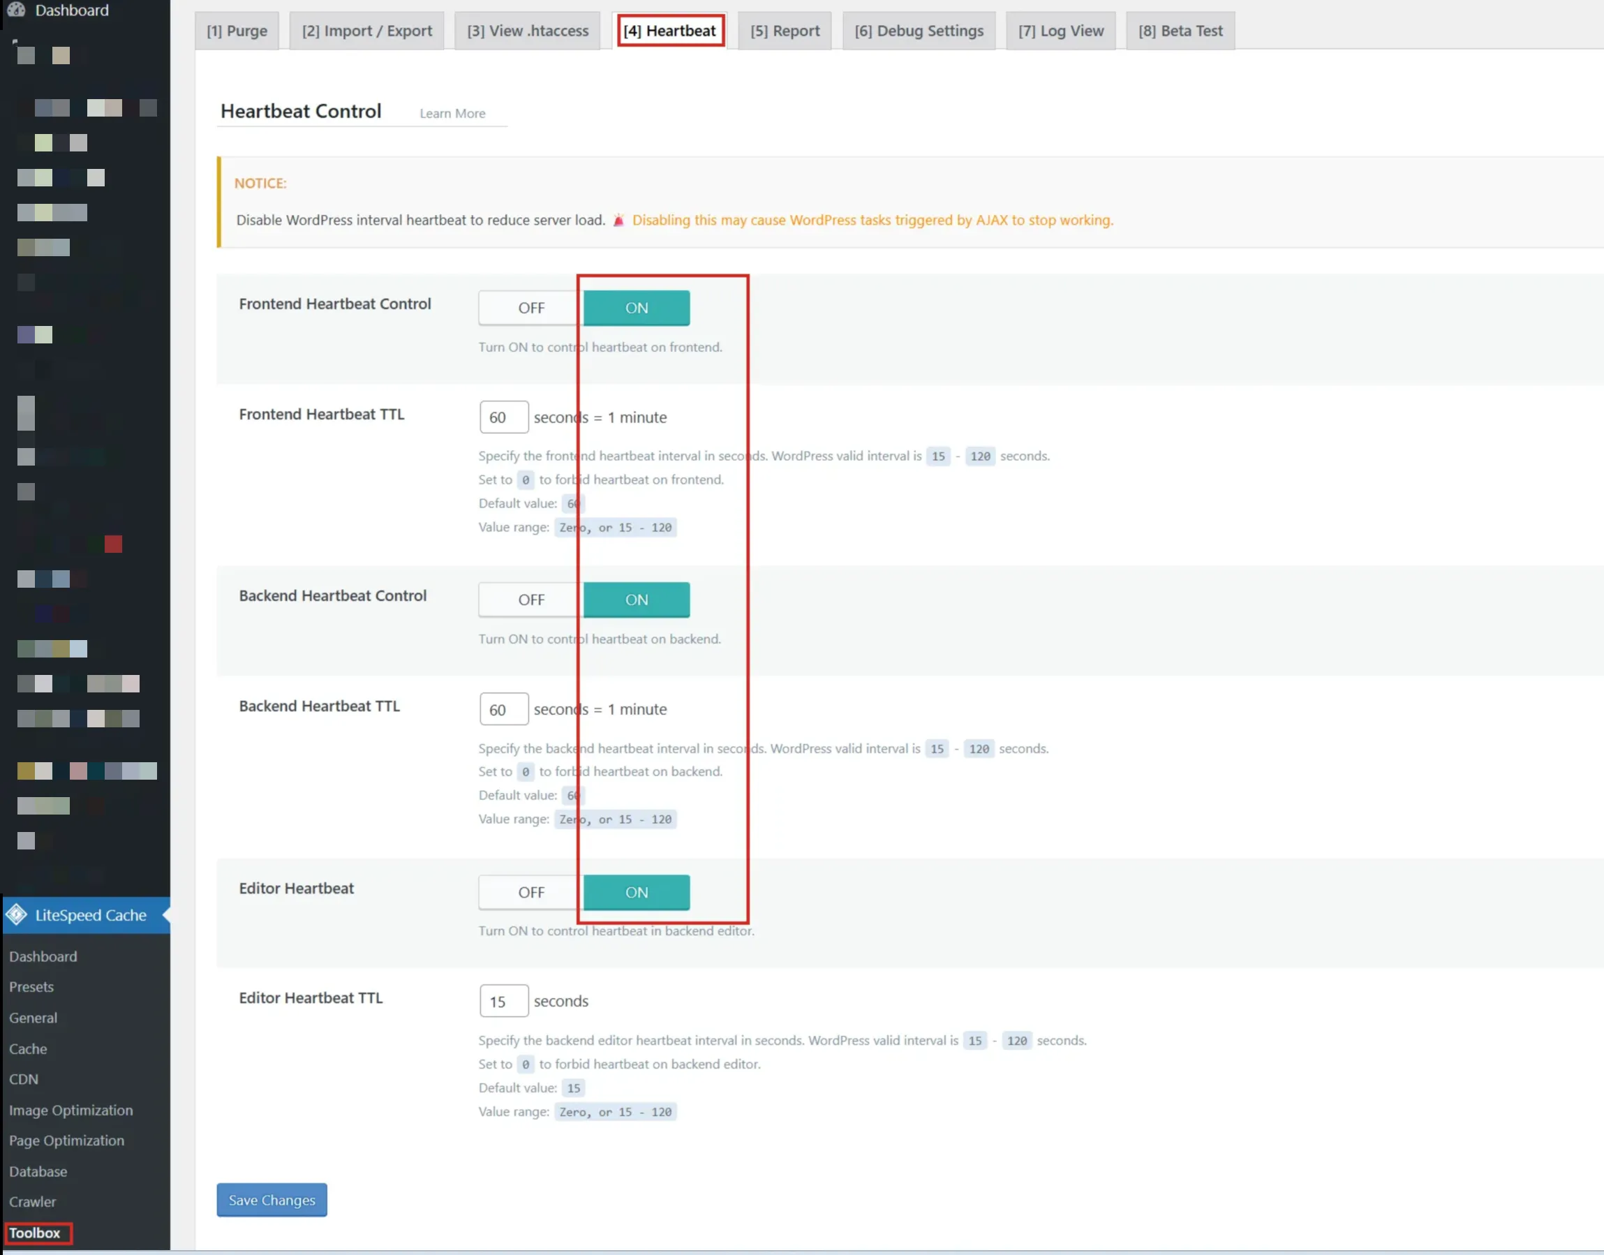Click the LiteSpeed Cache diamond logo icon
The width and height of the screenshot is (1604, 1255).
(16, 915)
